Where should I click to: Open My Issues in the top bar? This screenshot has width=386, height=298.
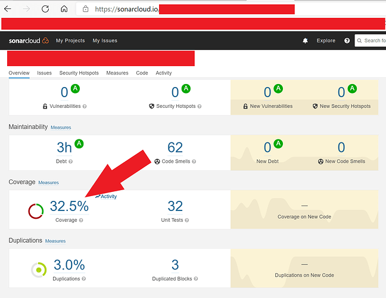click(105, 41)
